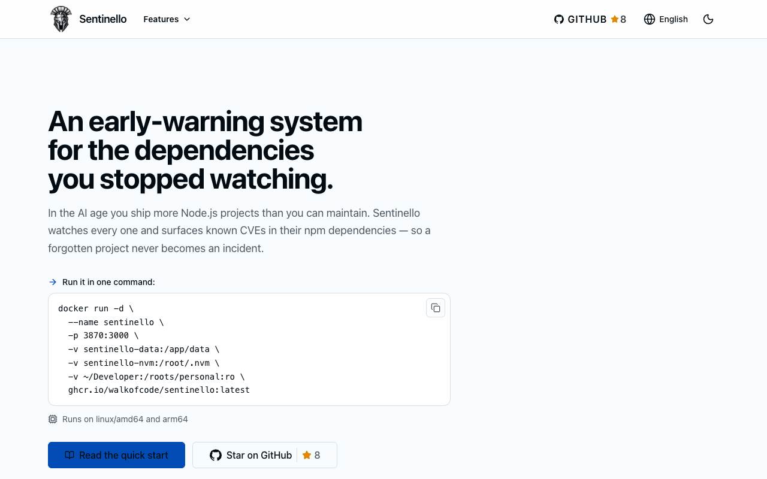Toggle dark mode with moon icon

pyautogui.click(x=708, y=19)
